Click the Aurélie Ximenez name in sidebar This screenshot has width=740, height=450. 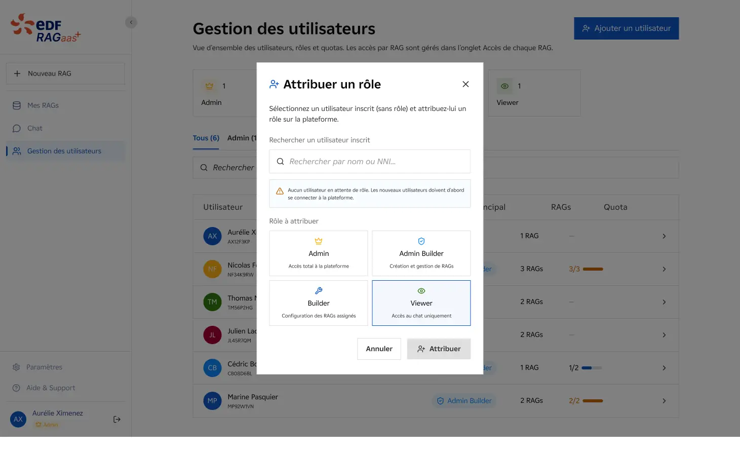[x=58, y=414]
